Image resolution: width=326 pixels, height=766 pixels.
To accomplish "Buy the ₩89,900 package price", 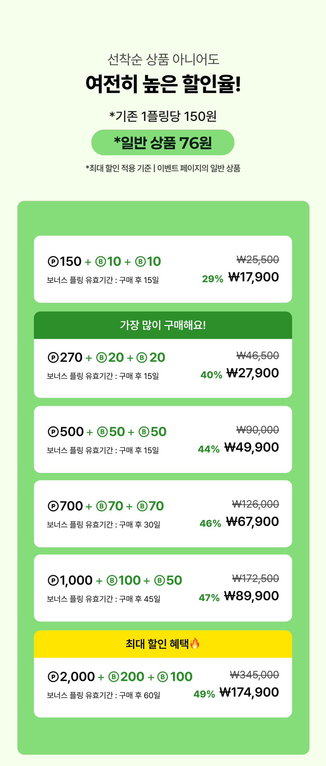I will pyautogui.click(x=252, y=596).
